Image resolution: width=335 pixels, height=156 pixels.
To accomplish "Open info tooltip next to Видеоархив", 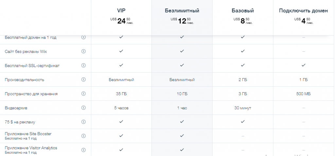I will click(83, 108).
